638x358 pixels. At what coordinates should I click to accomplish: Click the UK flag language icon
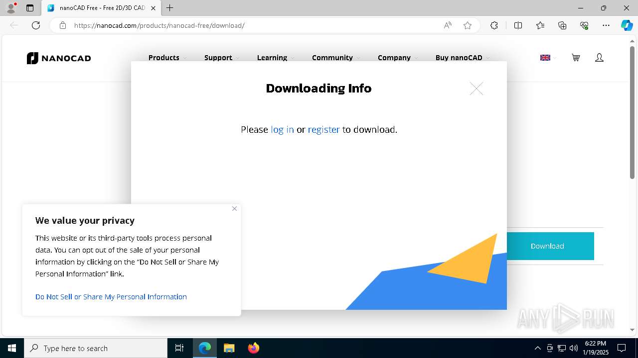[545, 58]
